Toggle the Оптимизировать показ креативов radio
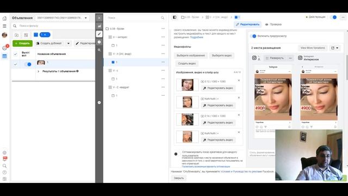 pos(176,154)
